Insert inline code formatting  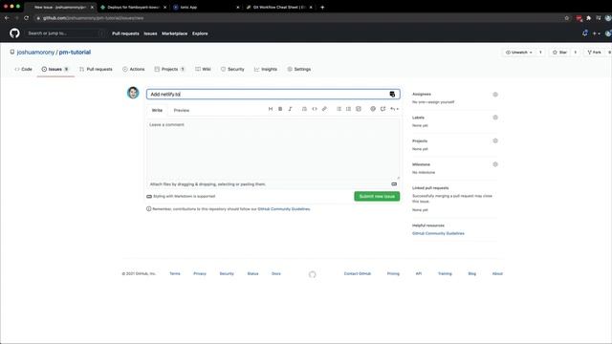pyautogui.click(x=315, y=109)
